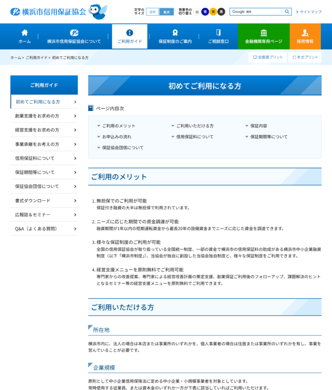The image size is (332, 390).
Task: Open the サイトマップ link
Action: point(309,12)
